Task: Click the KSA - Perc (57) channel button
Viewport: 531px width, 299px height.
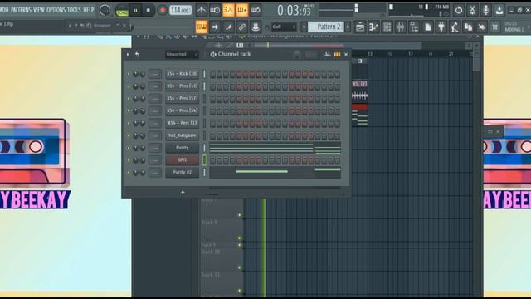Action: click(183, 98)
